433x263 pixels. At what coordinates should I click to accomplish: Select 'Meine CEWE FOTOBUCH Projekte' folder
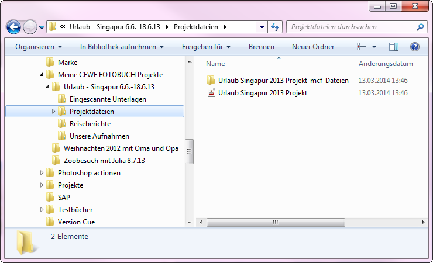(x=110, y=75)
